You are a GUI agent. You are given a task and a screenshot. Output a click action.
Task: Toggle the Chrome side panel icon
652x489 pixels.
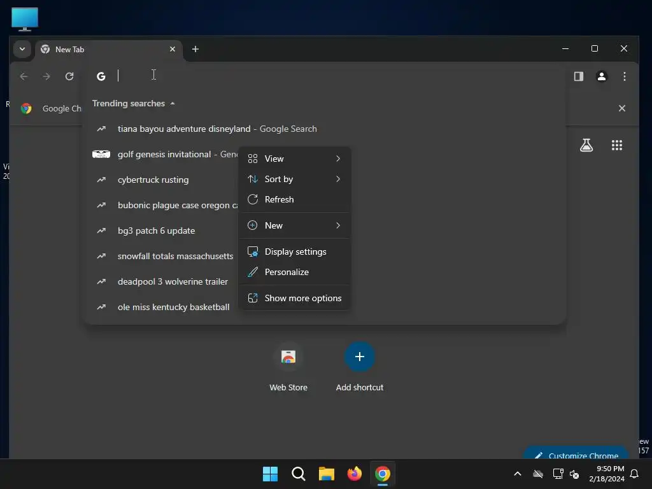[578, 76]
